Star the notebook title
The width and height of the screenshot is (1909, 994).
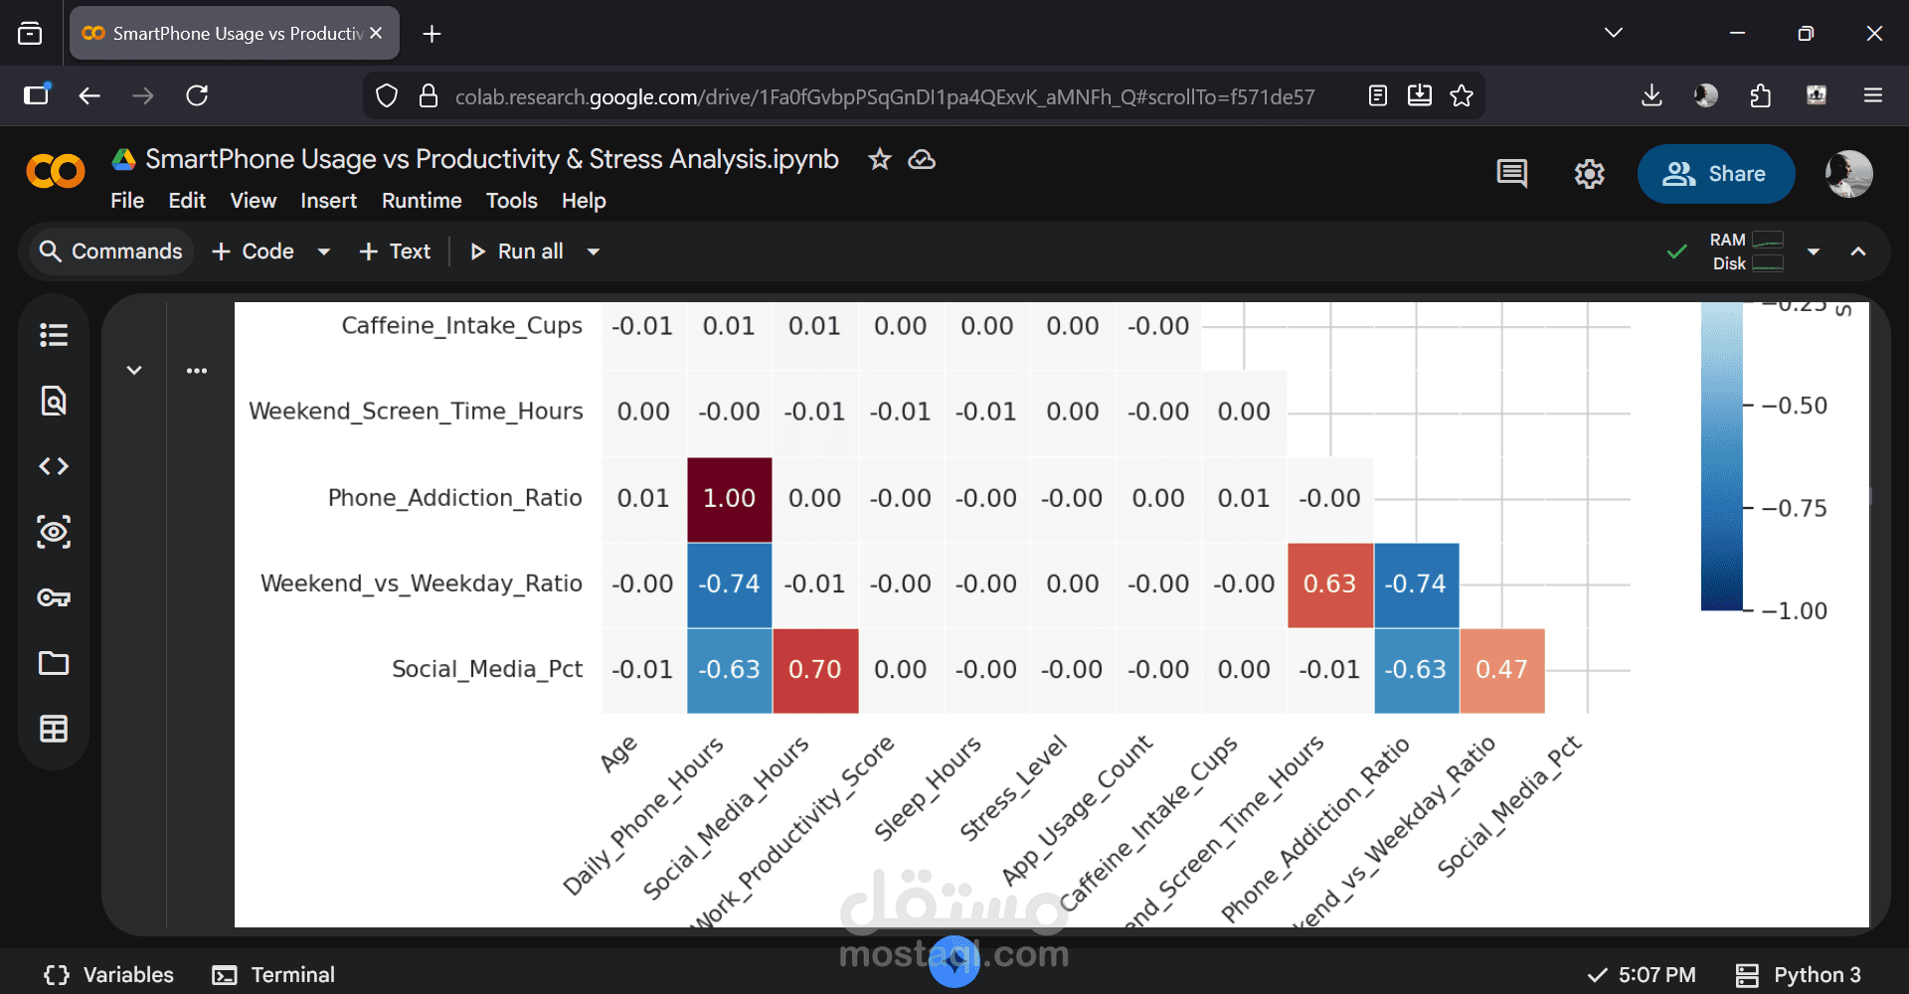point(879,159)
